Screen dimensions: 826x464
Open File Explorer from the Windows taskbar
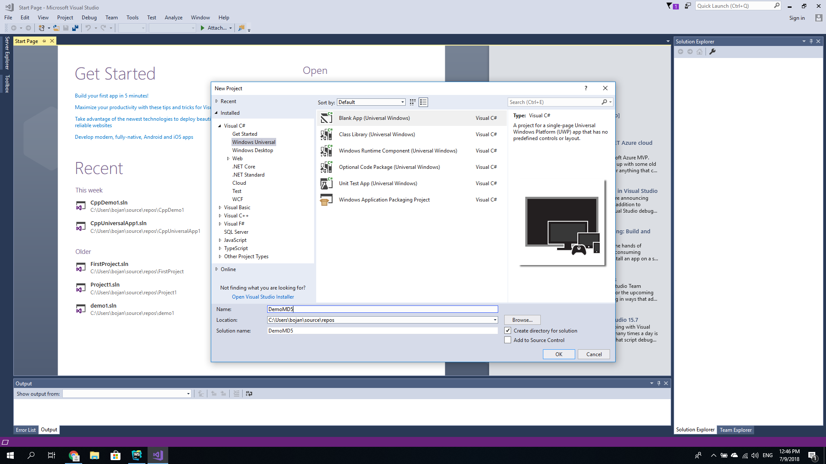coord(95,455)
